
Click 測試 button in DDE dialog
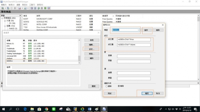click(x=109, y=93)
